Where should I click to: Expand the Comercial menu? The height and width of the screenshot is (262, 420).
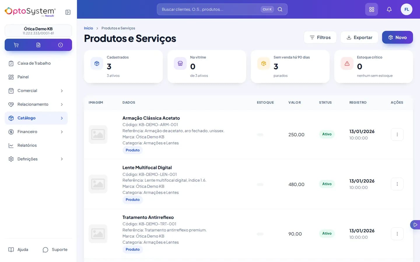pyautogui.click(x=36, y=91)
